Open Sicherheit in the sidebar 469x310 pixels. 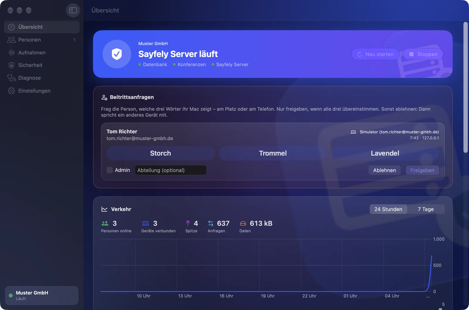pyautogui.click(x=42, y=65)
